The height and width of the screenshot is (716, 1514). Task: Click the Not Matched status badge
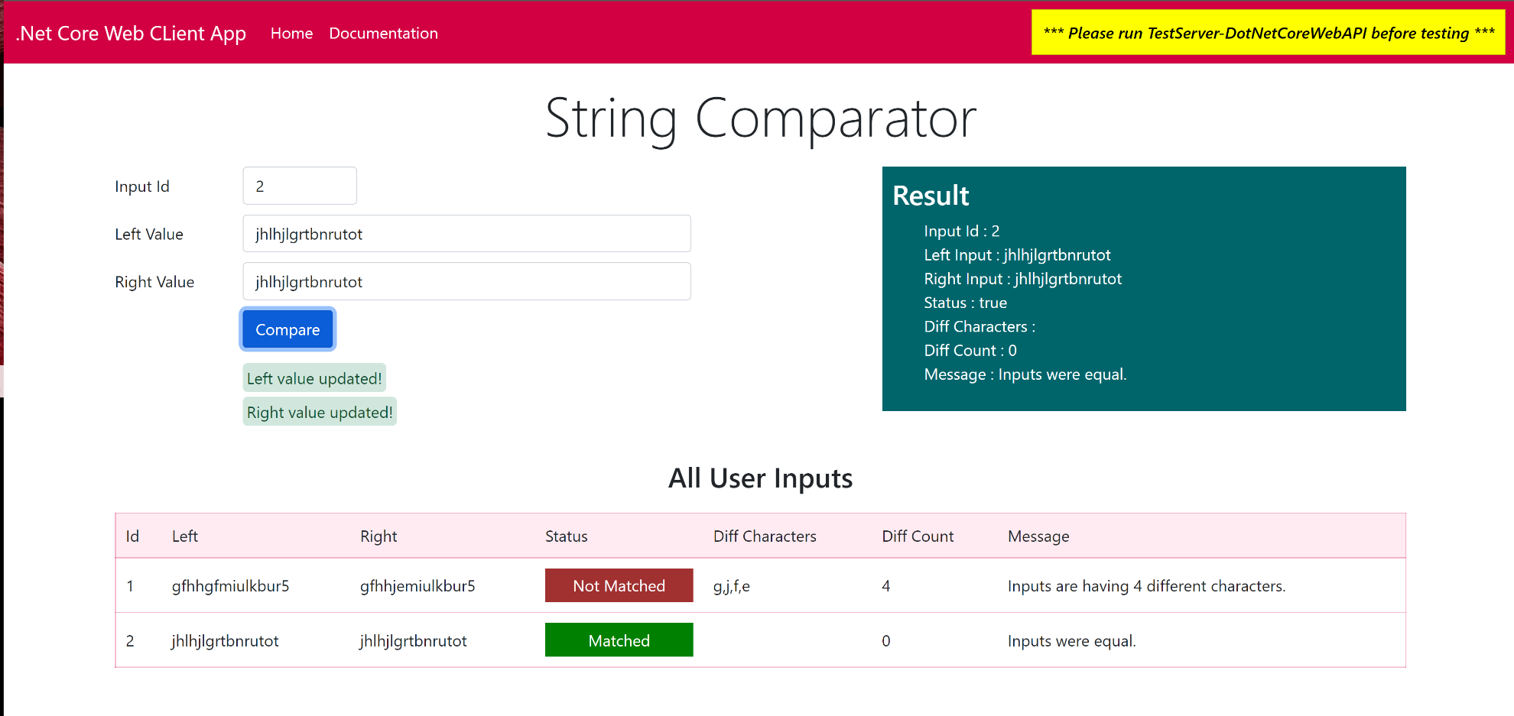click(619, 586)
